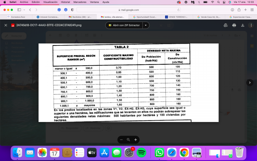The width and height of the screenshot is (257, 161).
Task: Switch to the Vende Casa 4d, 2b tab
Action: tap(209, 17)
